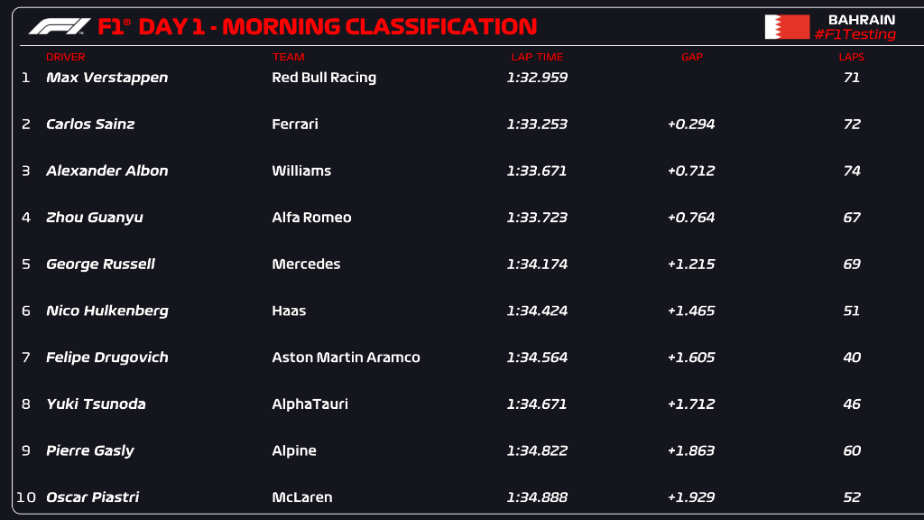The image size is (924, 520).
Task: Click the LAP TIME column header
Action: tap(537, 57)
